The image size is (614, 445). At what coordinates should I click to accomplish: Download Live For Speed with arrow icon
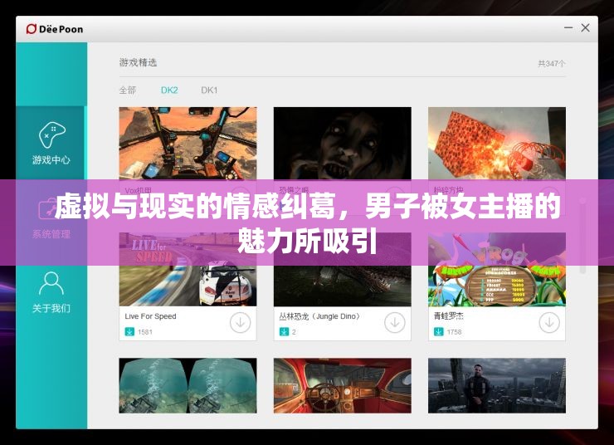[x=240, y=323]
